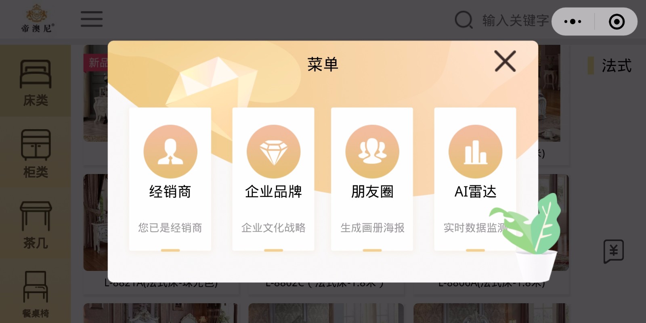Close the 菜单 popup dialog

(505, 61)
